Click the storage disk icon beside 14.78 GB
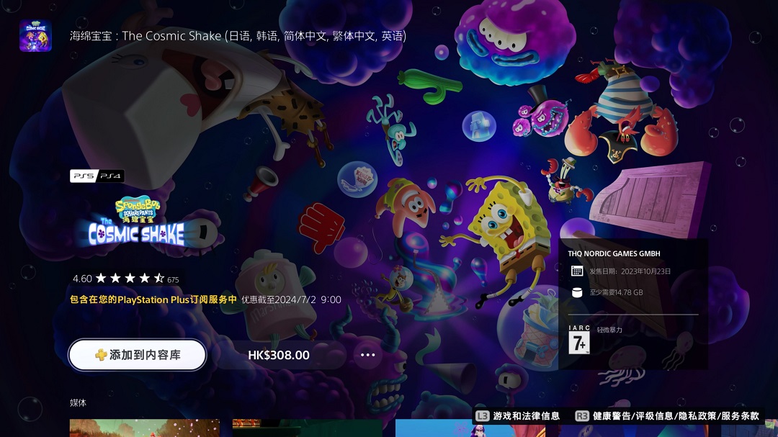Screen dimensions: 778x437 [577, 292]
